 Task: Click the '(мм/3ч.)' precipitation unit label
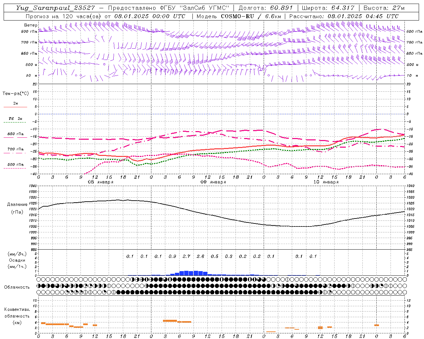tap(17, 254)
